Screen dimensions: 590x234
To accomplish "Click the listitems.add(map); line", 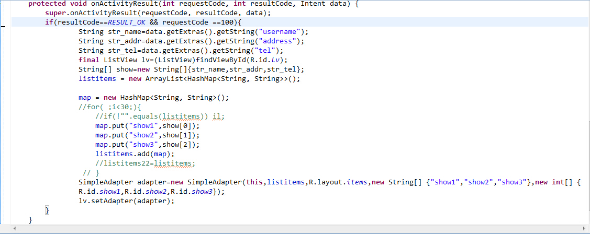I will [135, 154].
